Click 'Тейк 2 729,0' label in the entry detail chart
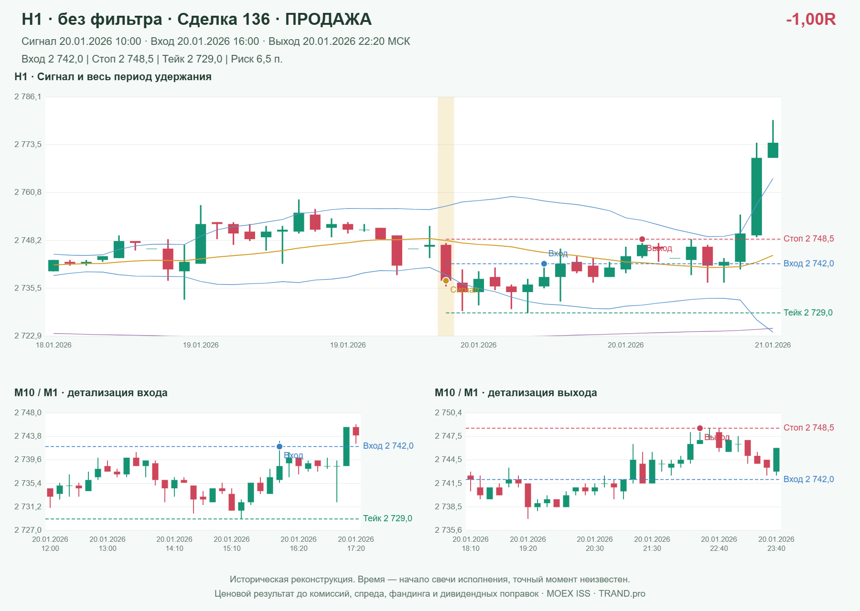Screen dimensions: 860x611 point(387,518)
